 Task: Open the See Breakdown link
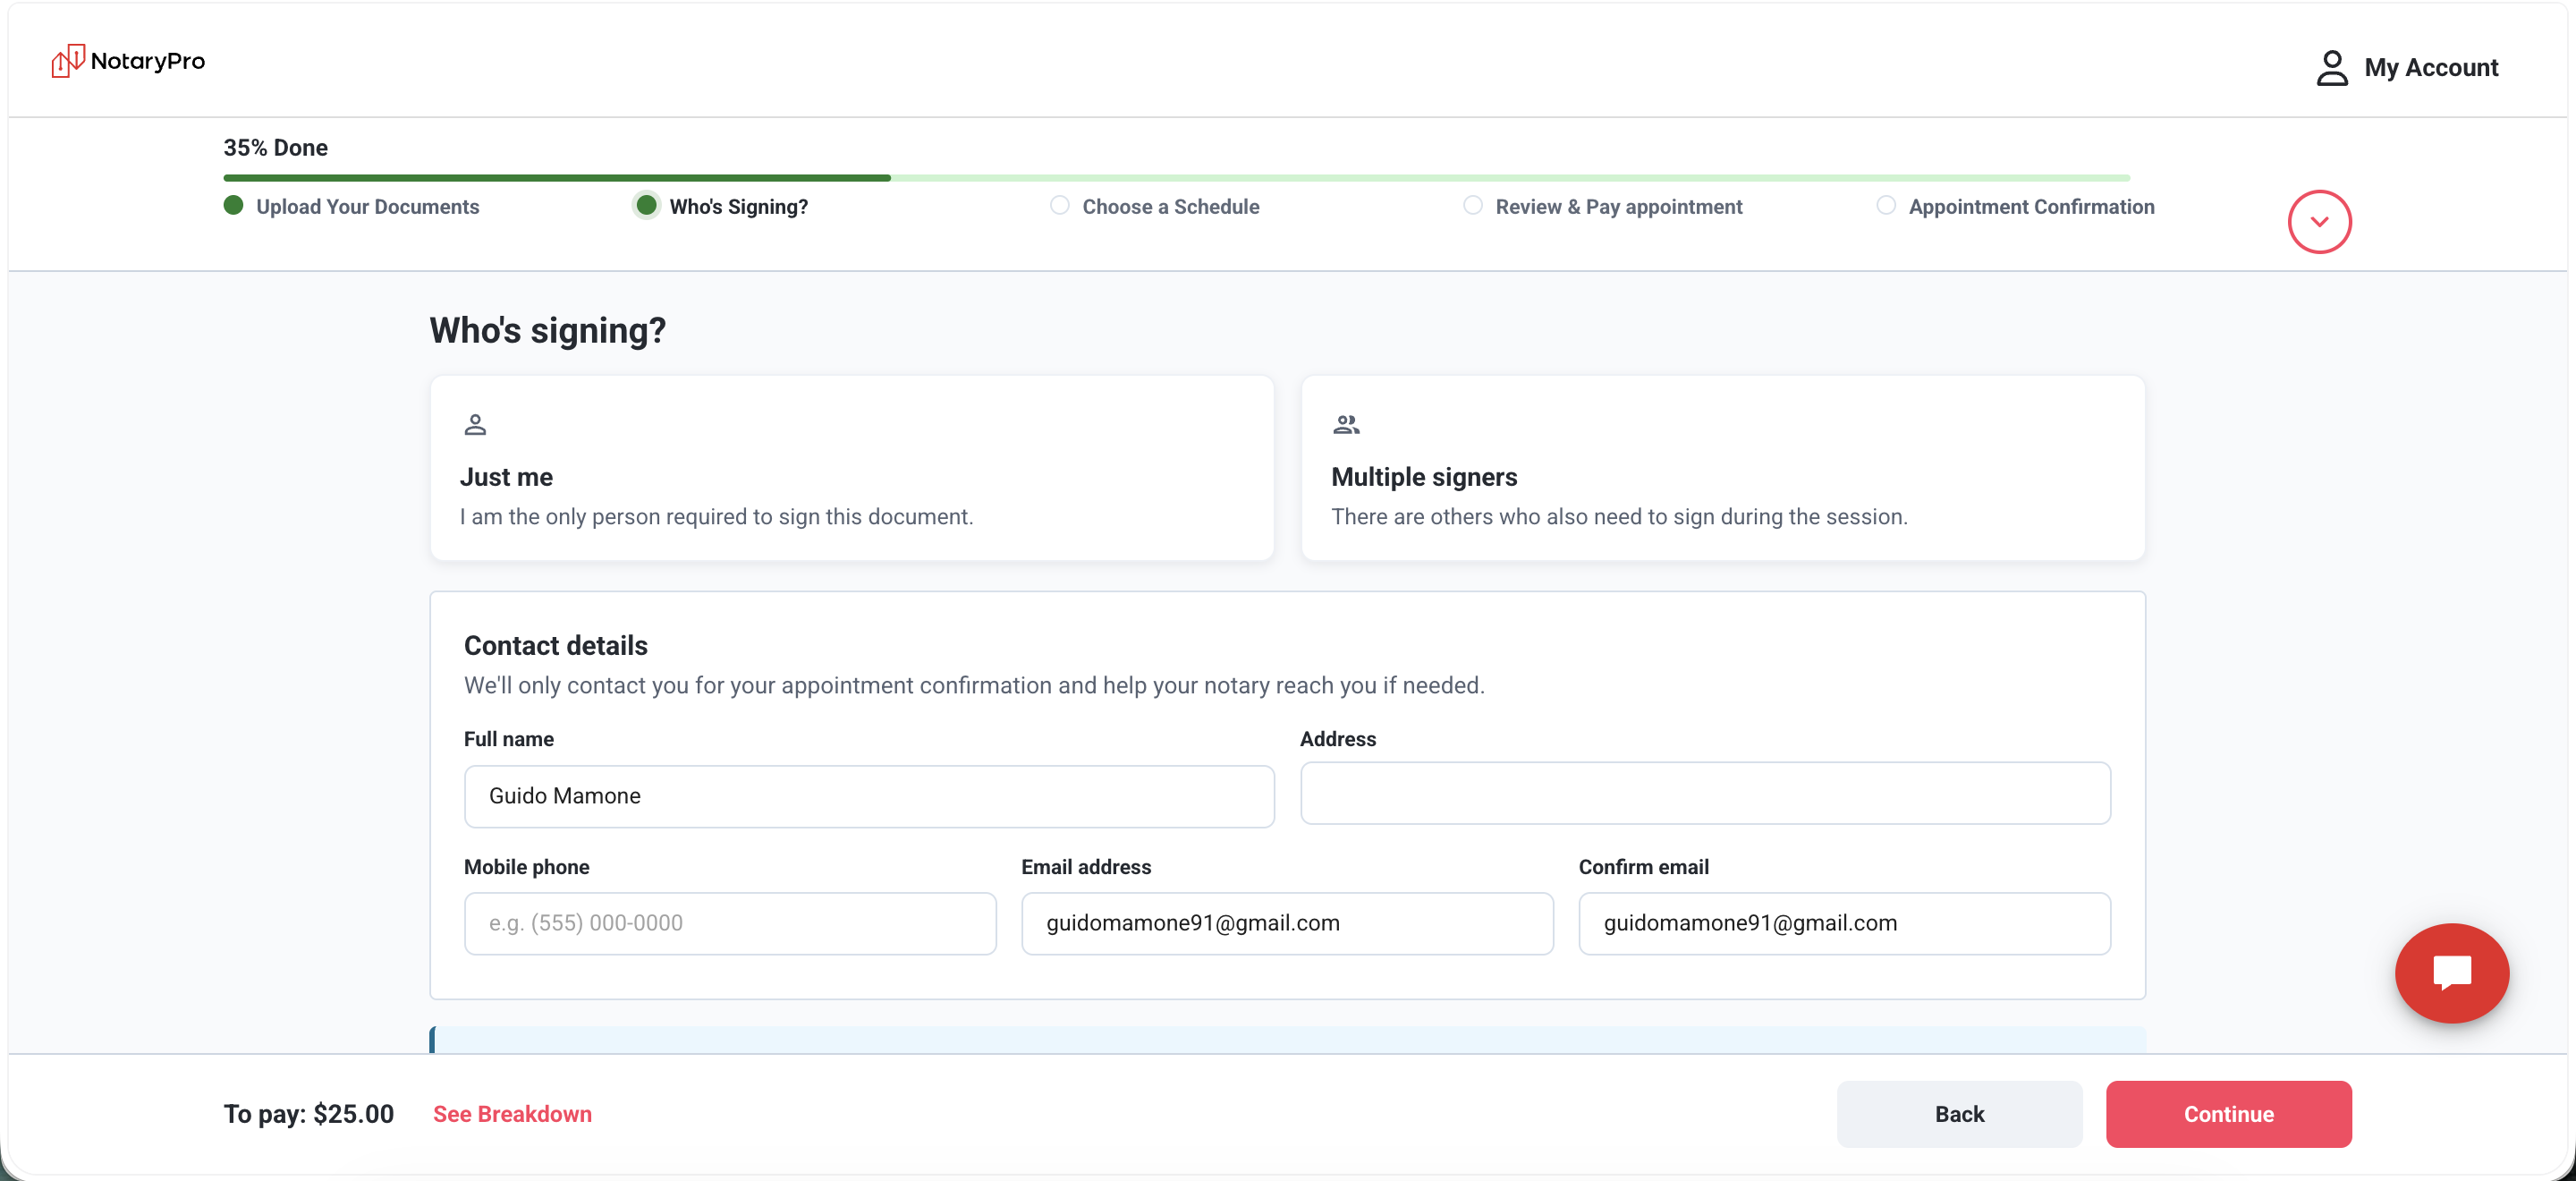512,1114
